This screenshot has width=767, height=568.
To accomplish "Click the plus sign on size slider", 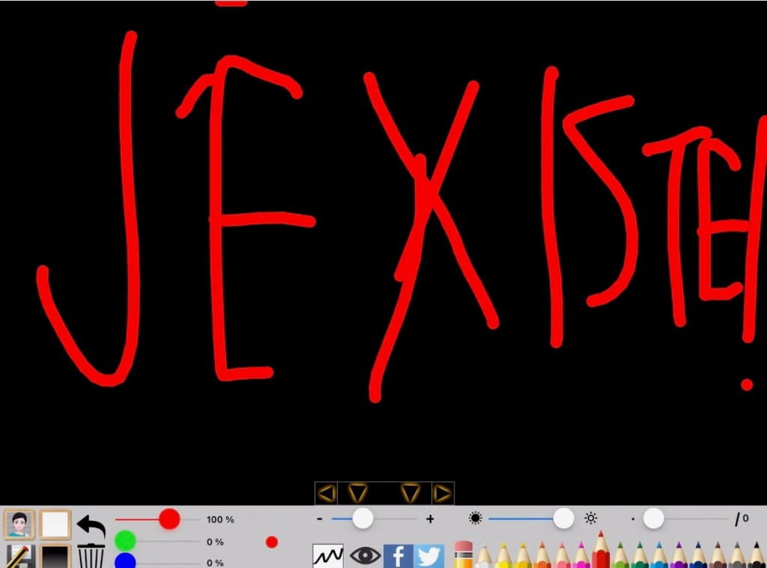I will (430, 519).
